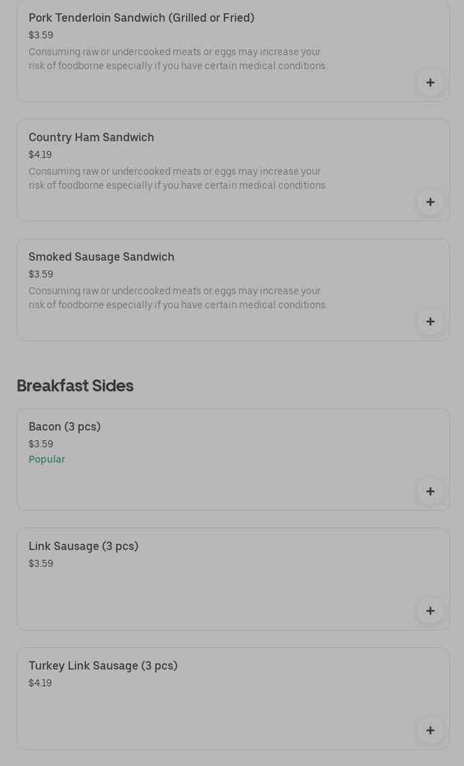Click the $4.19 price under Country Ham Sandwich

(x=40, y=154)
